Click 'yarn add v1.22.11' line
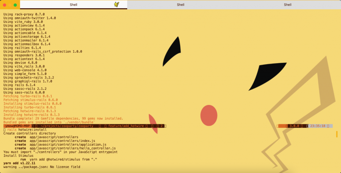This screenshot has width=341, height=173. 19,163
